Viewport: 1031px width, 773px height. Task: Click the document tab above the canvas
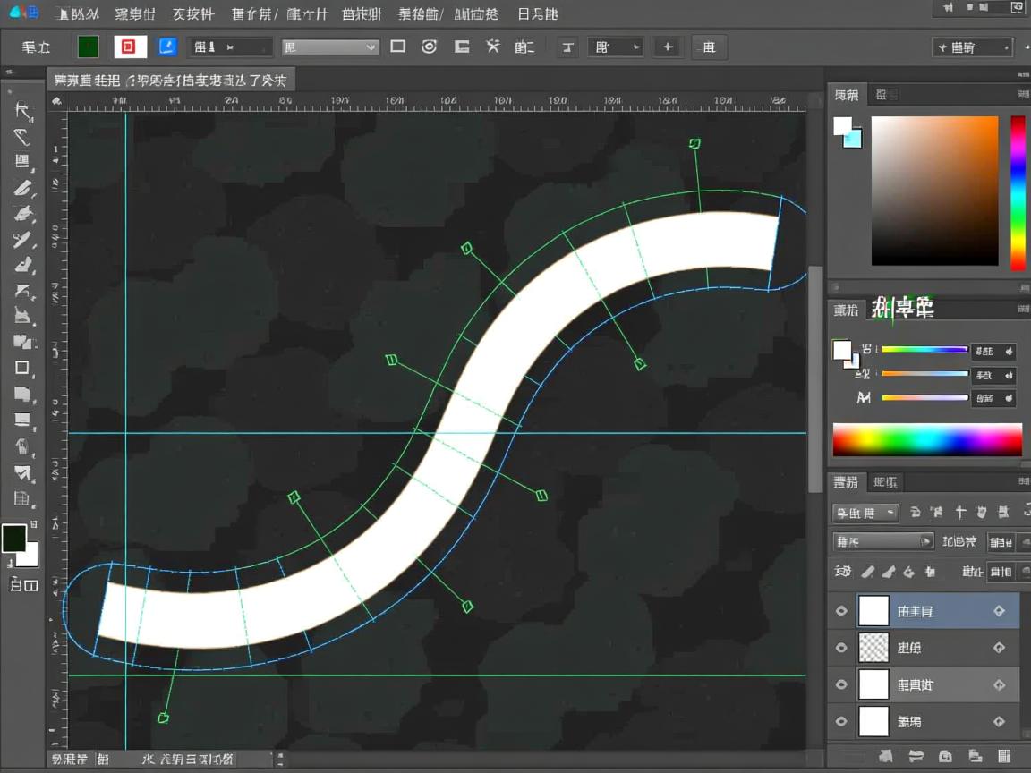click(x=170, y=81)
